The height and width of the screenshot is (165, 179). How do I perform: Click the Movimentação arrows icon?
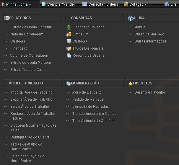[x=69, y=84]
